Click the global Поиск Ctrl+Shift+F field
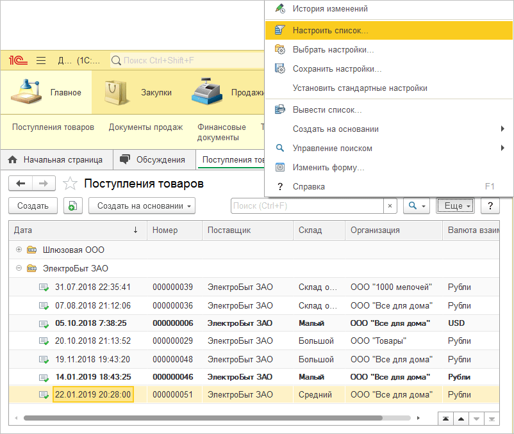 pyautogui.click(x=187, y=61)
